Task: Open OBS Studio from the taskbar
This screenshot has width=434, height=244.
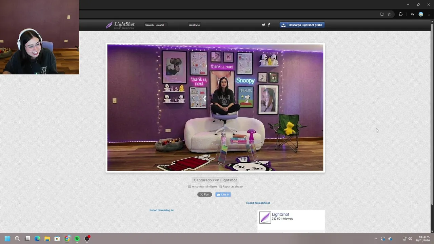Action: (87, 239)
